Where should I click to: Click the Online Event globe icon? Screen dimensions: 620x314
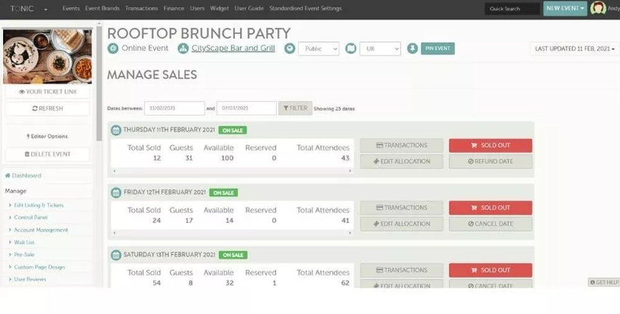113,48
